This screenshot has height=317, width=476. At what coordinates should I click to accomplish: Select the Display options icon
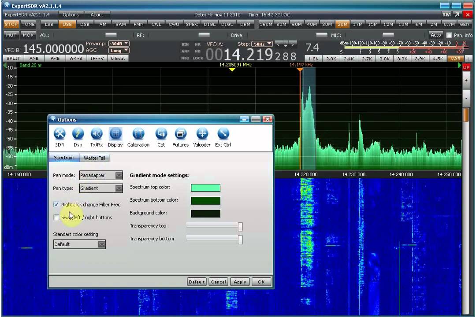point(115,137)
